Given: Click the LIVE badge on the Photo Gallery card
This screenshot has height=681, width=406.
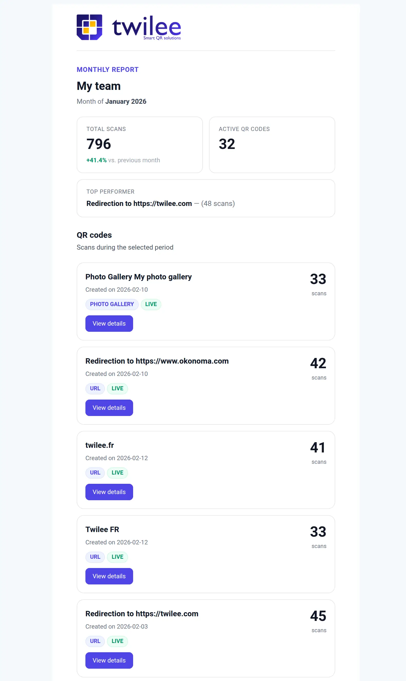Looking at the screenshot, I should pos(151,304).
